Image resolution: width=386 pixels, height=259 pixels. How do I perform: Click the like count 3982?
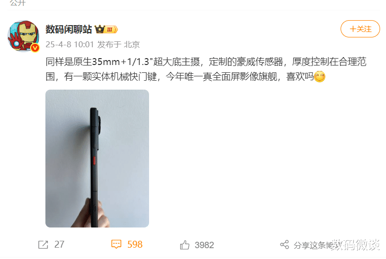pos(204,245)
